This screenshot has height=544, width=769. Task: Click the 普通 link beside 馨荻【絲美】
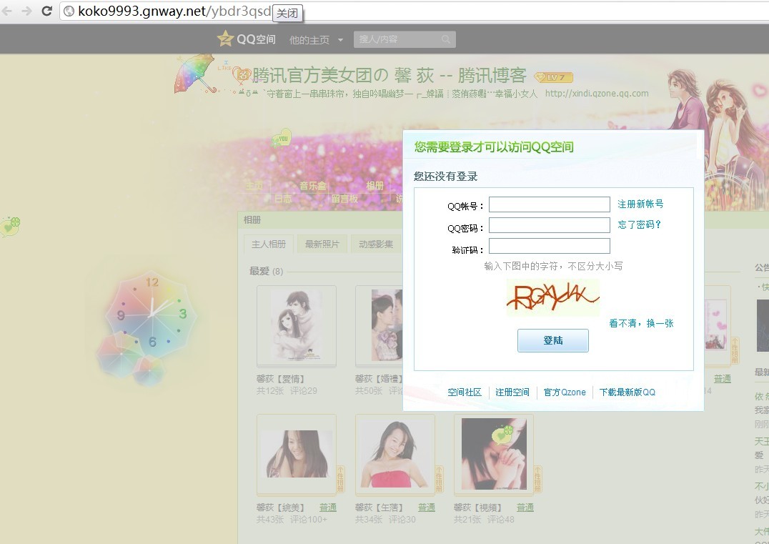(327, 508)
